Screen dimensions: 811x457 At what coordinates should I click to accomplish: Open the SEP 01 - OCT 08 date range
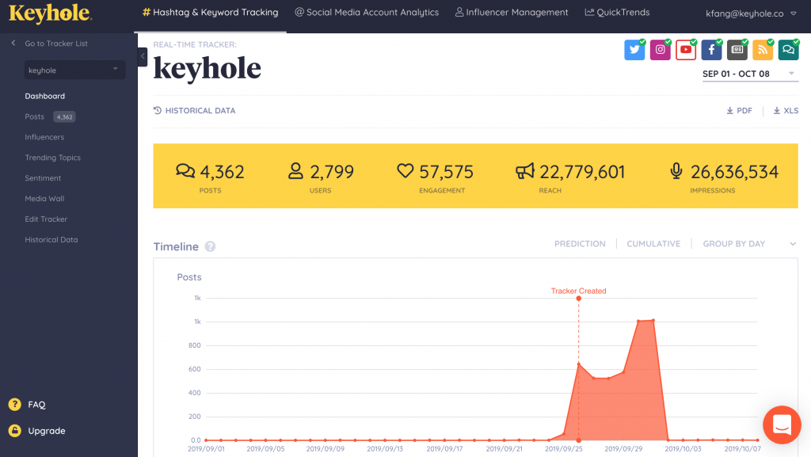[749, 74]
